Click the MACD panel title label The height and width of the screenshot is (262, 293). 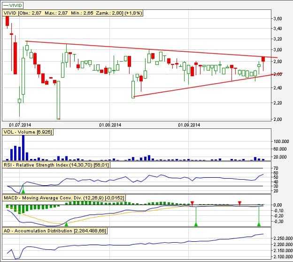click(63, 198)
